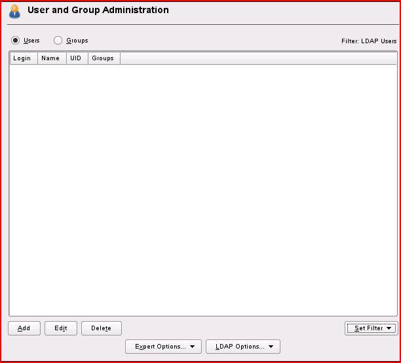Click the 'Filter: LDAP Users' label
The height and width of the screenshot is (363, 401).
click(x=369, y=41)
